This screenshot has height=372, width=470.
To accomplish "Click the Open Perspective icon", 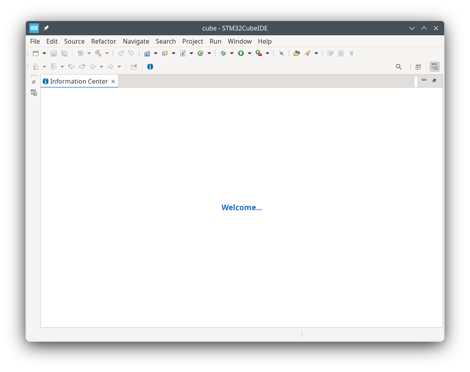I will (418, 67).
